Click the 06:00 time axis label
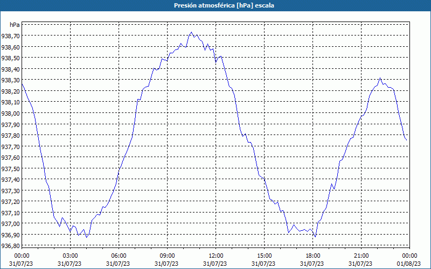 [x=119, y=256]
